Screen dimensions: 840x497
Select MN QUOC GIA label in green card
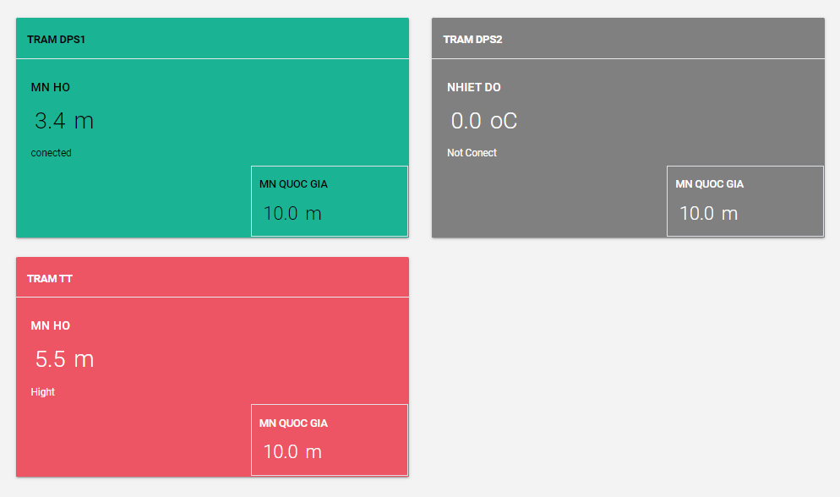[x=293, y=184]
